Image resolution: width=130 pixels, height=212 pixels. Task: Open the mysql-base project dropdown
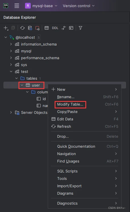(41, 6)
